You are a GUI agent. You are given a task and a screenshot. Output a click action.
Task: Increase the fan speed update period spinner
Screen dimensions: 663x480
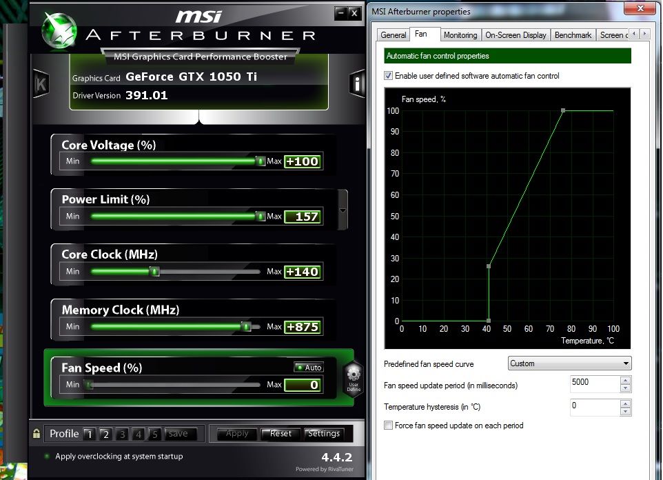625,381
